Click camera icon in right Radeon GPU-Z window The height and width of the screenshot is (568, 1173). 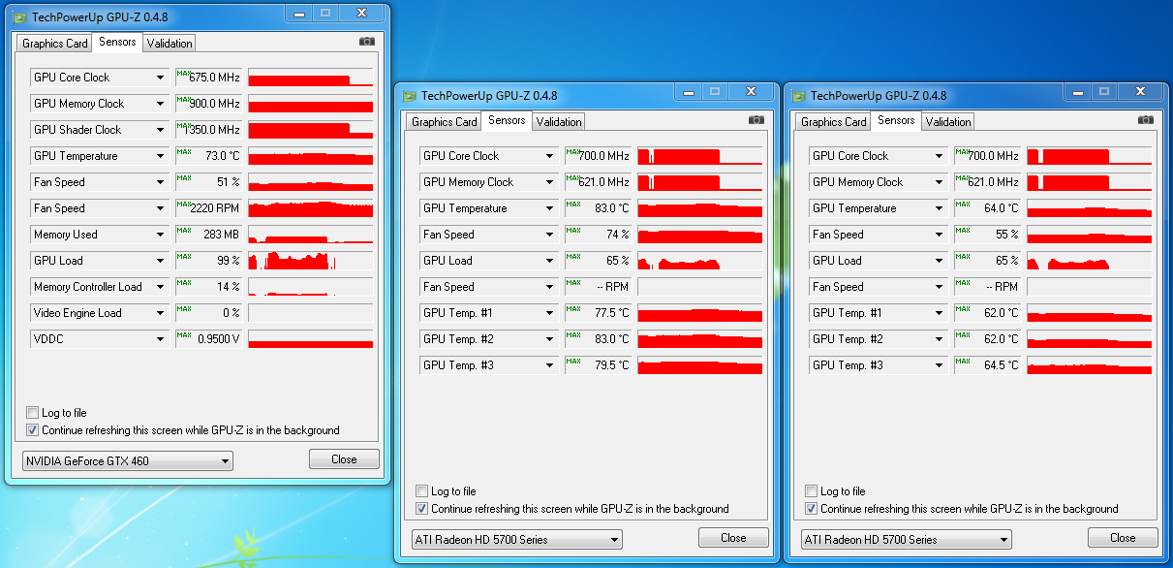point(1146,120)
